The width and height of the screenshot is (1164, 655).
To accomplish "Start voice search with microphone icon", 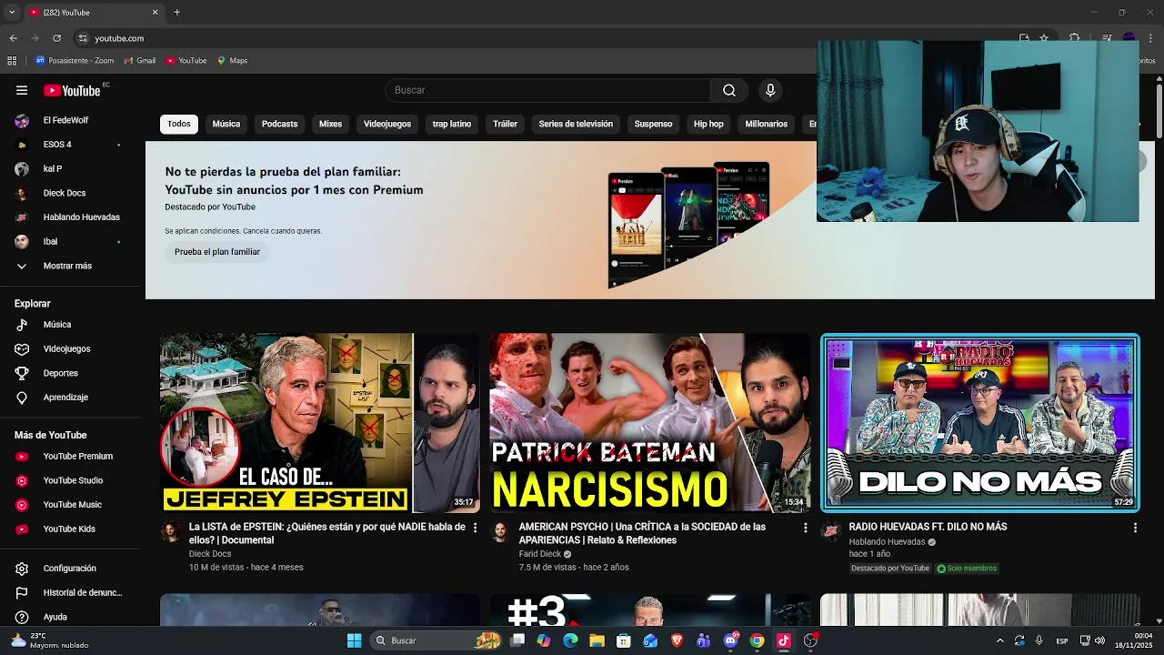I will tap(770, 90).
